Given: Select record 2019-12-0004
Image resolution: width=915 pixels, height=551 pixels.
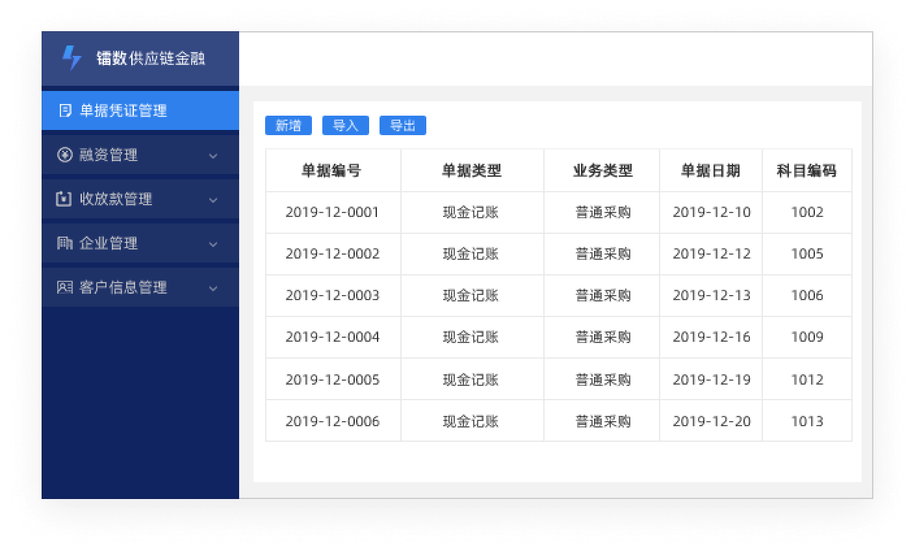Looking at the screenshot, I should 332,337.
